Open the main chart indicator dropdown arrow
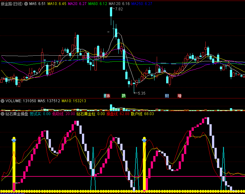The height and width of the screenshot is (194, 245). point(26,4)
